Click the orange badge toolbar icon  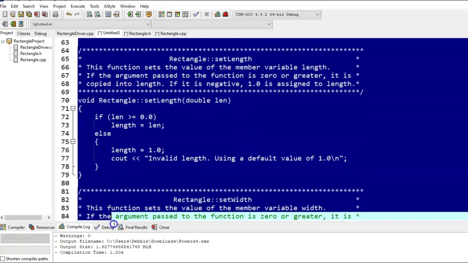[x=148, y=14]
